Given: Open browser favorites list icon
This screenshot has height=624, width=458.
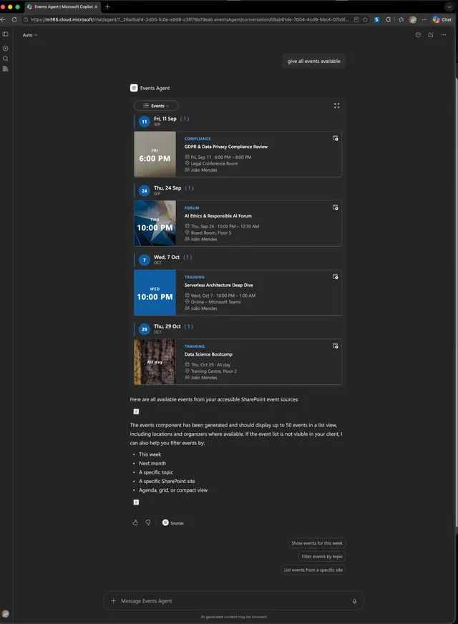Looking at the screenshot, I should 401,19.
